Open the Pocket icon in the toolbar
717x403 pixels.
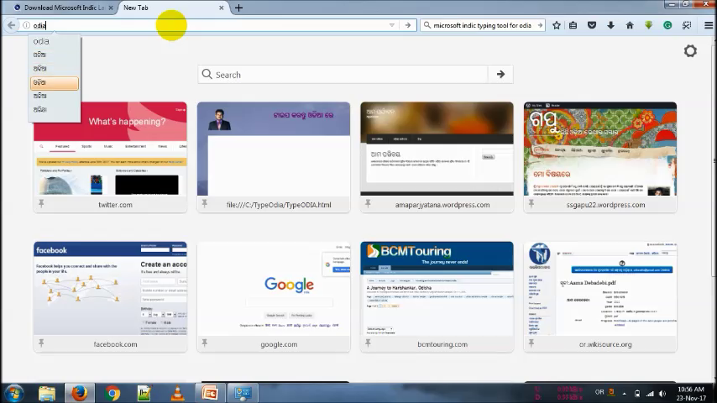592,25
